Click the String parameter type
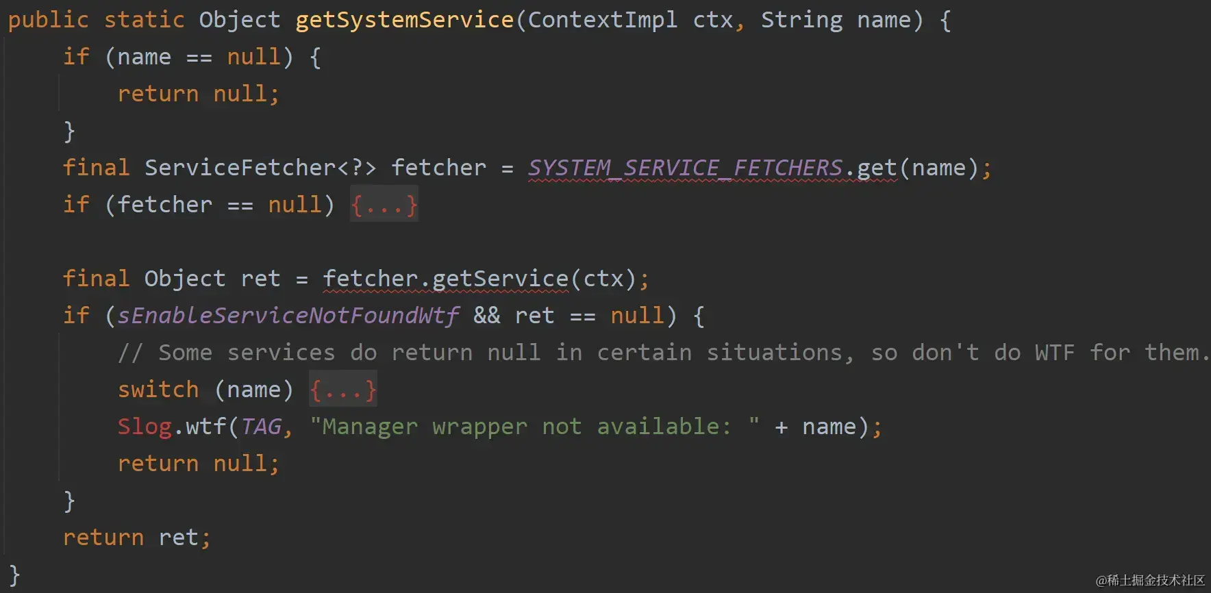Viewport: 1211px width, 593px height. pos(801,20)
